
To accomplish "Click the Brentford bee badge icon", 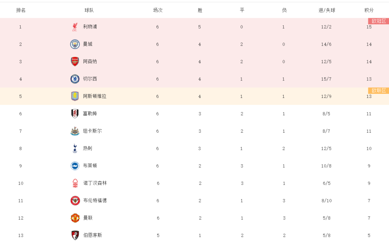I will (75, 201).
